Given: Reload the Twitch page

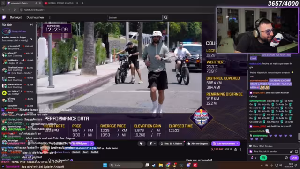Looking at the screenshot, I should [x=15, y=10].
